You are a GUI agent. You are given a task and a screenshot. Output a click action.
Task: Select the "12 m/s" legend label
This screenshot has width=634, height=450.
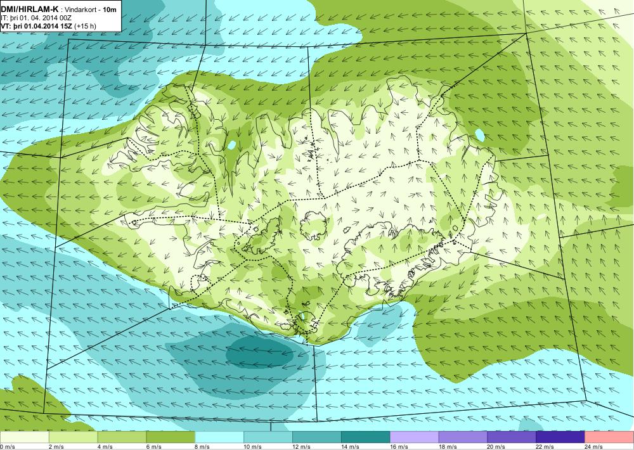(301, 447)
